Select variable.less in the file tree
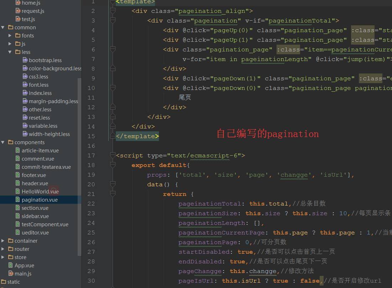This screenshot has height=288, width=392. (43, 126)
